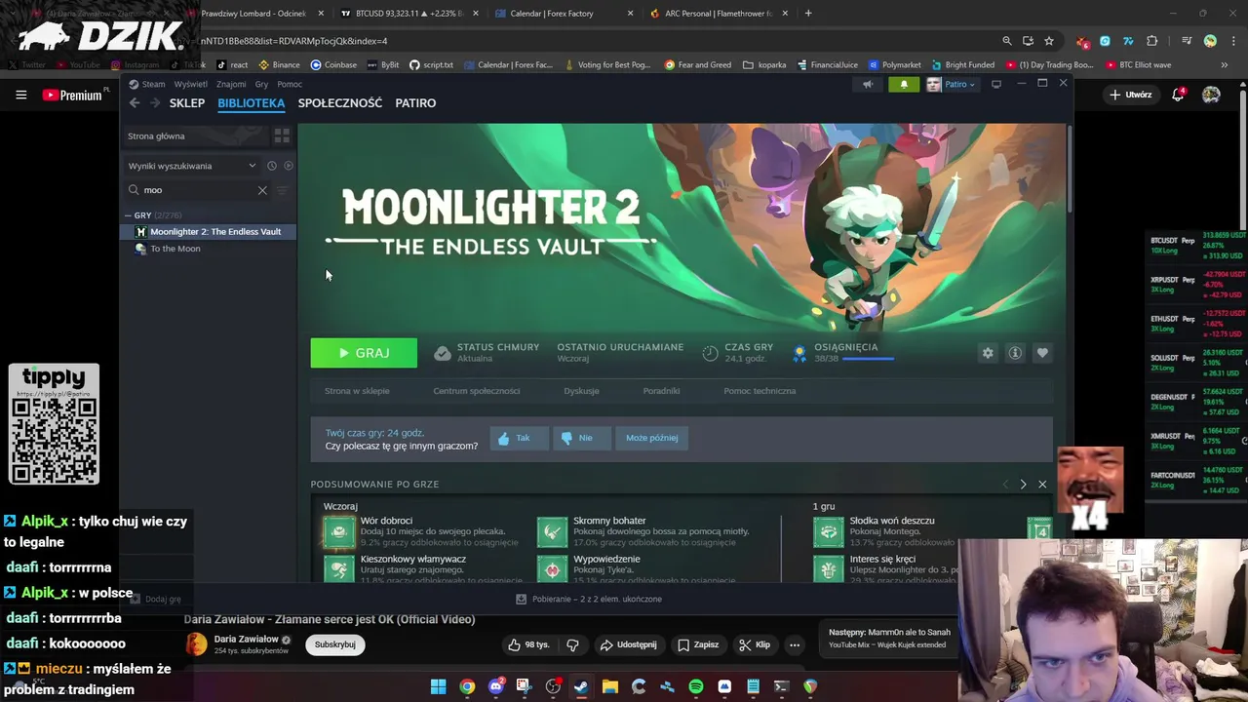Viewport: 1248px width, 702px height.
Task: Open Strona w sklepie link
Action: click(357, 391)
